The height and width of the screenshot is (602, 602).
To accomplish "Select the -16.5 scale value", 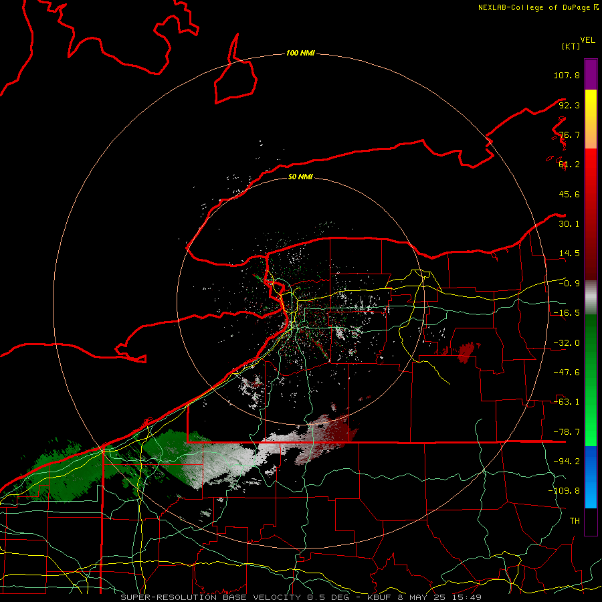I will (x=567, y=313).
